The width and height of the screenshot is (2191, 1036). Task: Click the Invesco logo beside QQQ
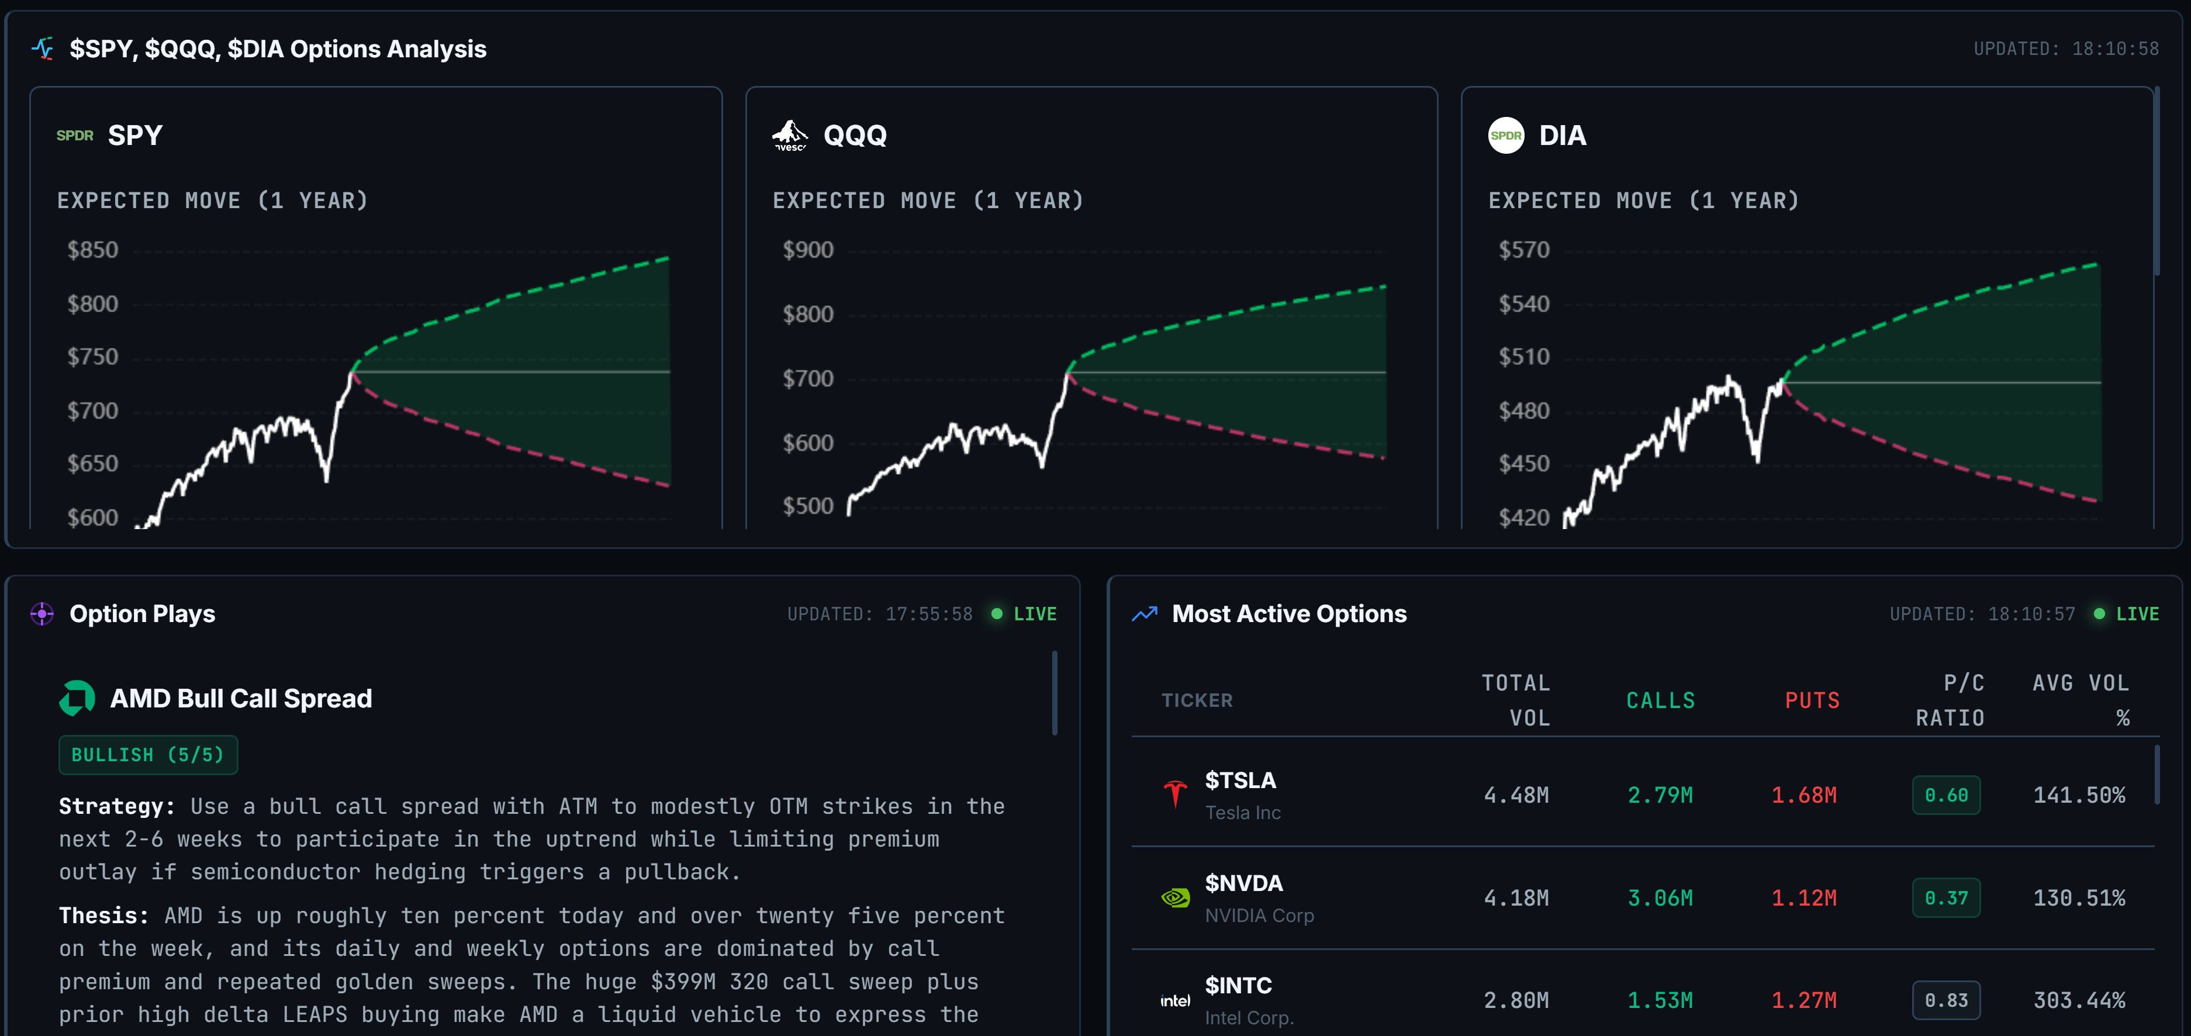coord(790,135)
